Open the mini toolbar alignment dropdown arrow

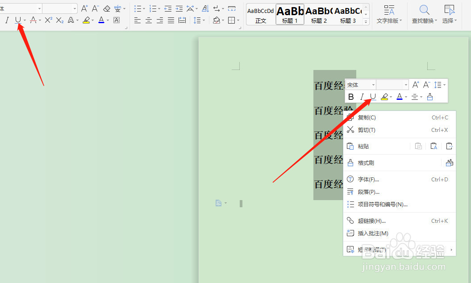tap(421, 97)
